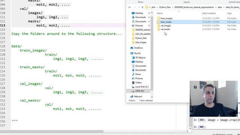This screenshot has height=135, width=240.
Task: Open the 228_229_satellite folder in sidebar
Action: (143, 34)
